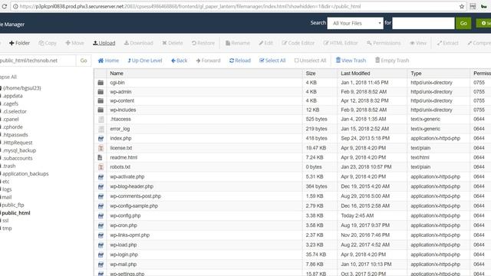Go to Home directory
The height and width of the screenshot is (276, 491).
point(108,61)
